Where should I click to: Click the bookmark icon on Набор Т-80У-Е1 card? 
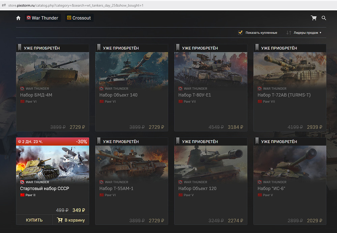[178, 47]
